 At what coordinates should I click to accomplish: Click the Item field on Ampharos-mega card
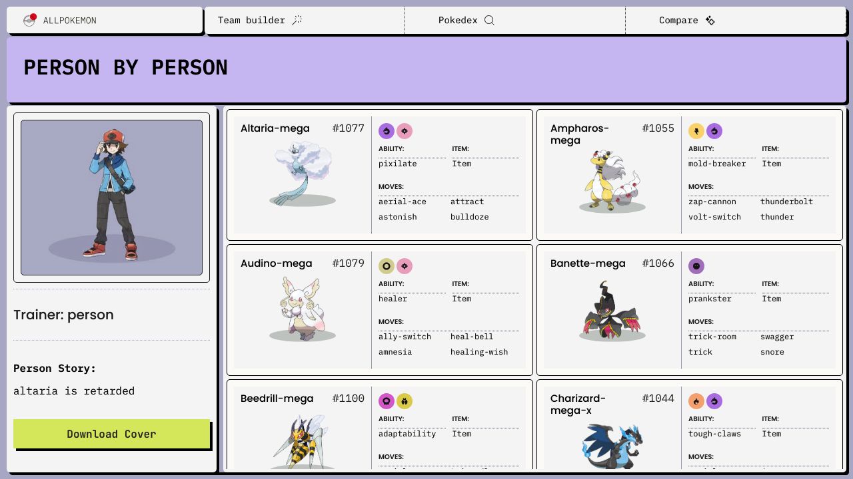tap(771, 164)
